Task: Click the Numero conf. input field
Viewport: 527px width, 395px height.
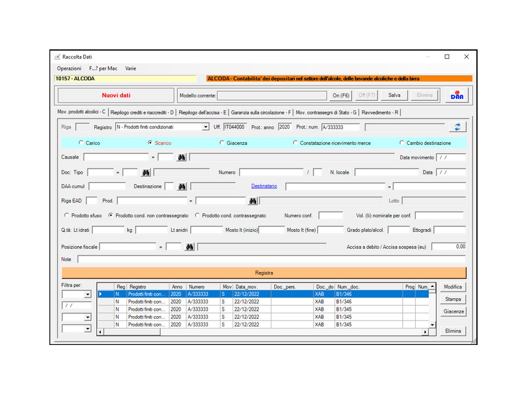Action: pyautogui.click(x=331, y=215)
